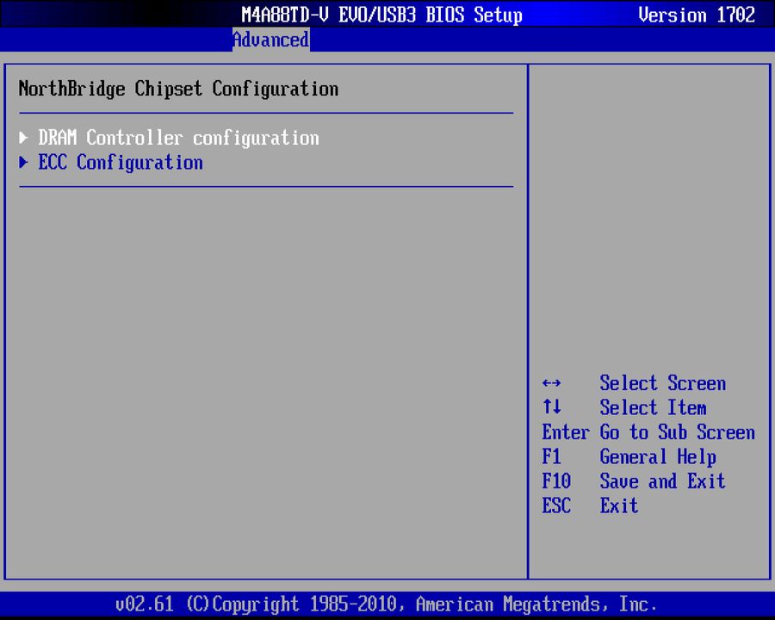Click the up-down arrow Select Item symbol
Screen dimensions: 775x620
point(551,407)
